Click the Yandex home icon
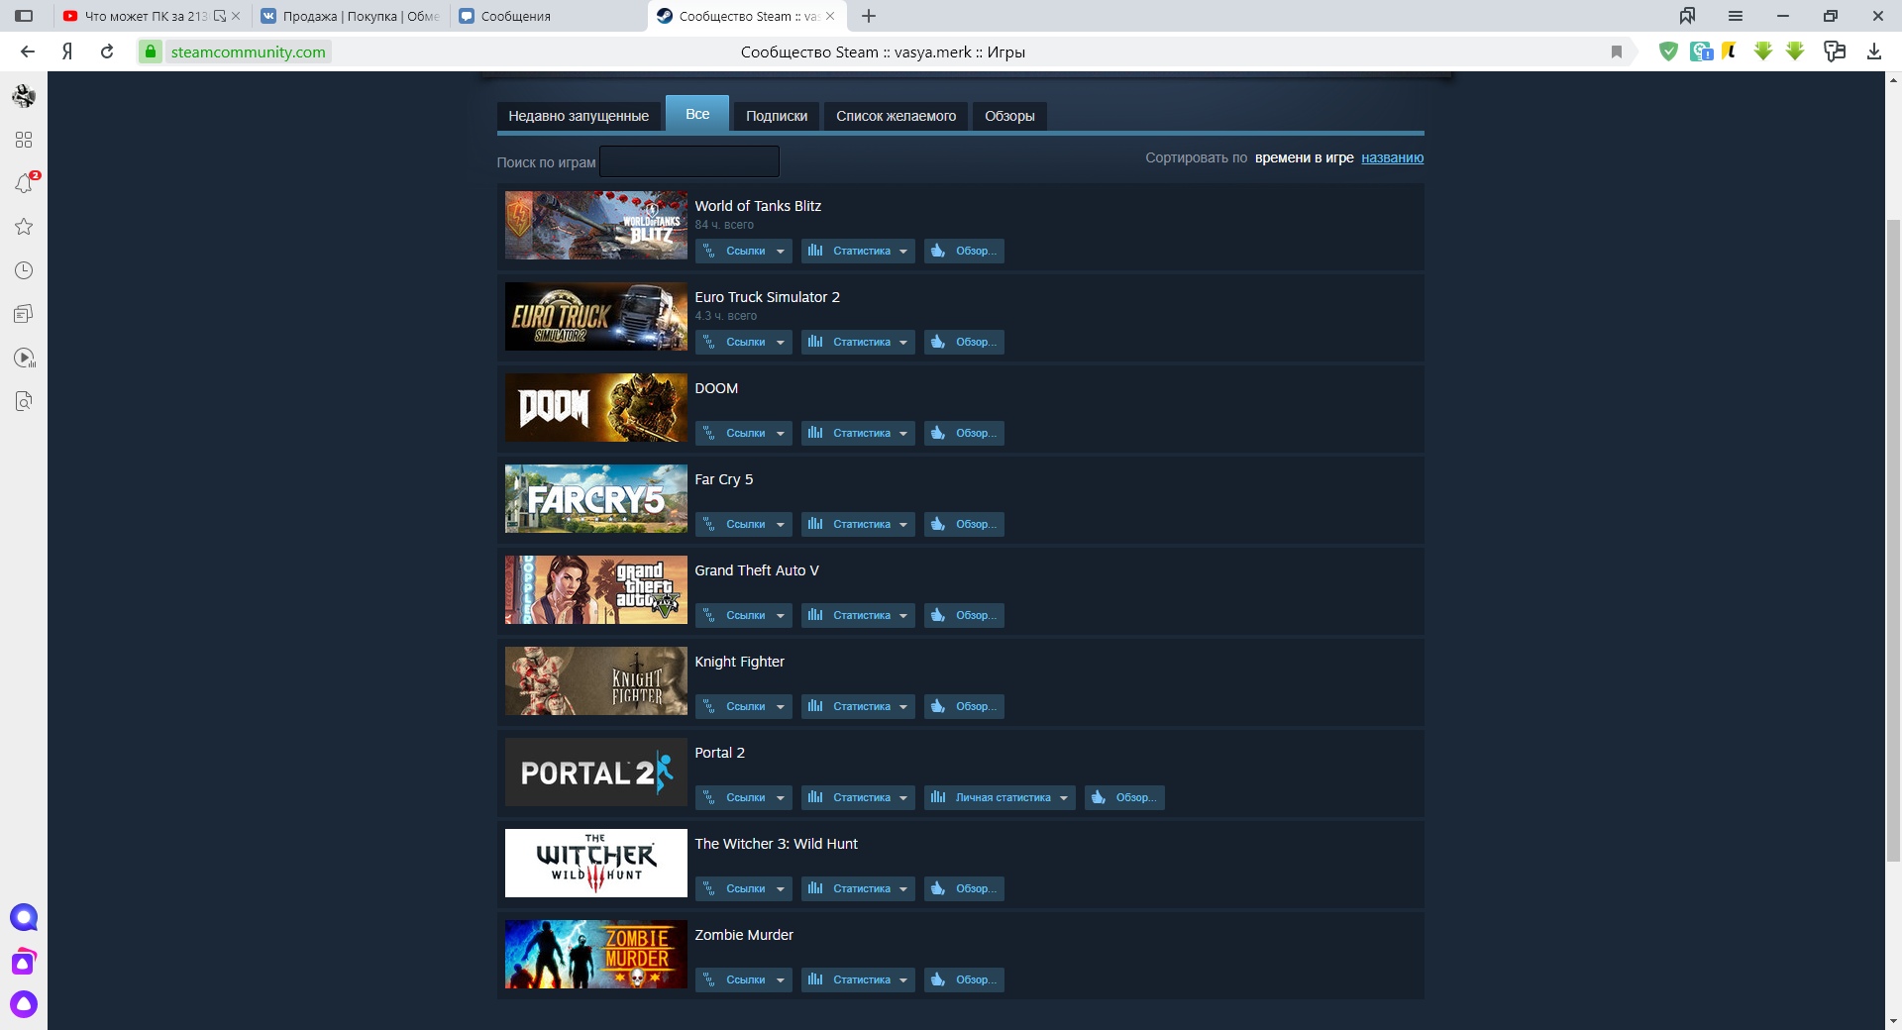1902x1030 pixels. [67, 51]
